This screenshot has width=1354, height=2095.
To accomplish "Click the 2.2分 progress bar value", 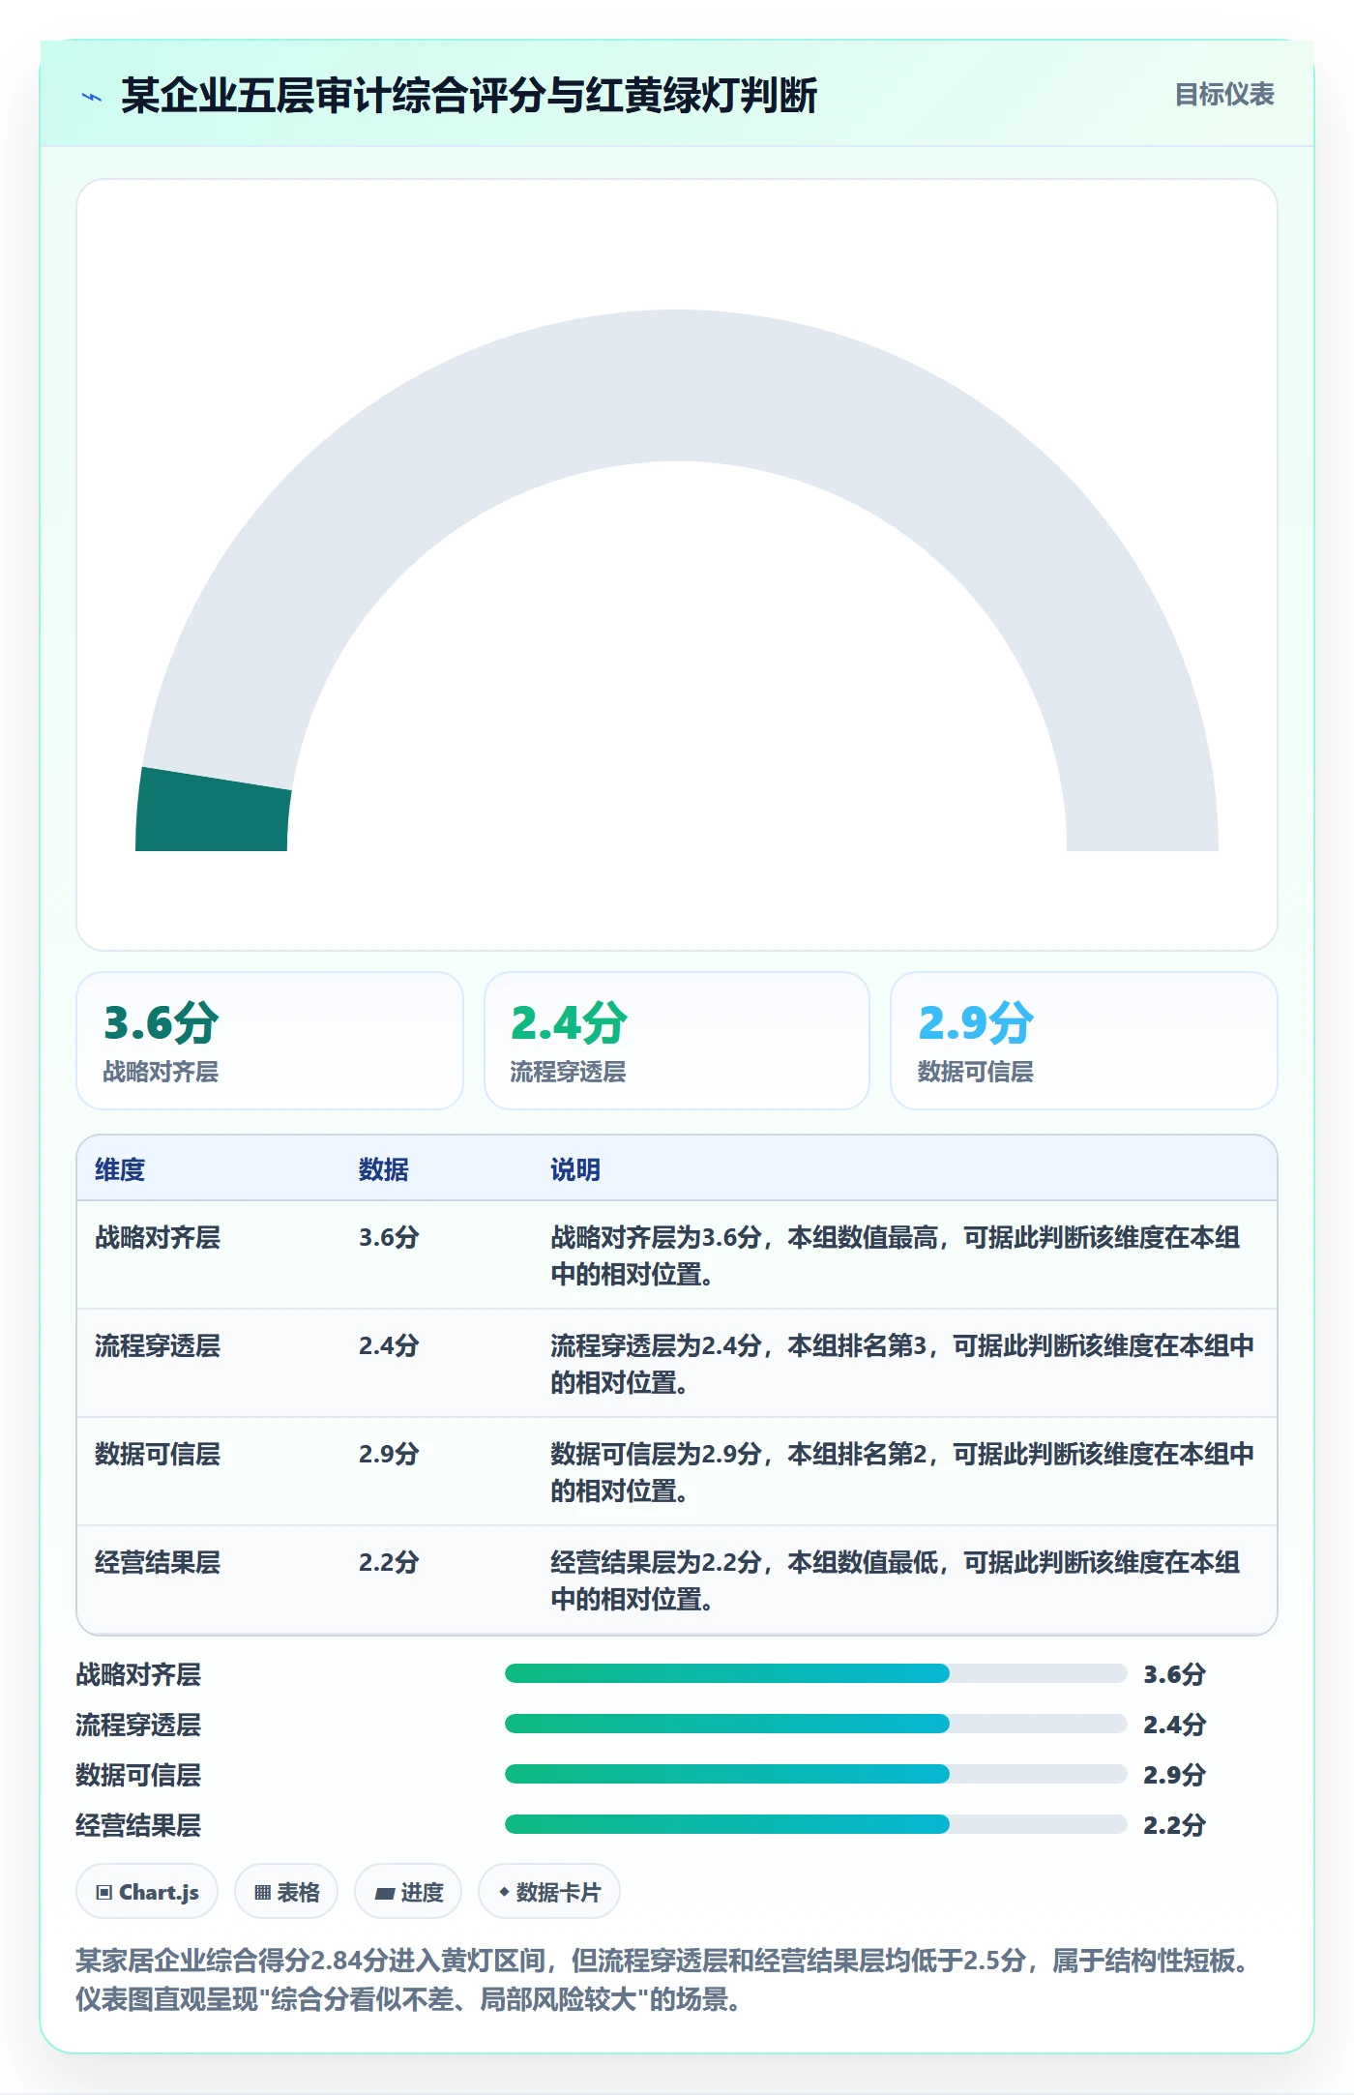I will pyautogui.click(x=1174, y=1825).
